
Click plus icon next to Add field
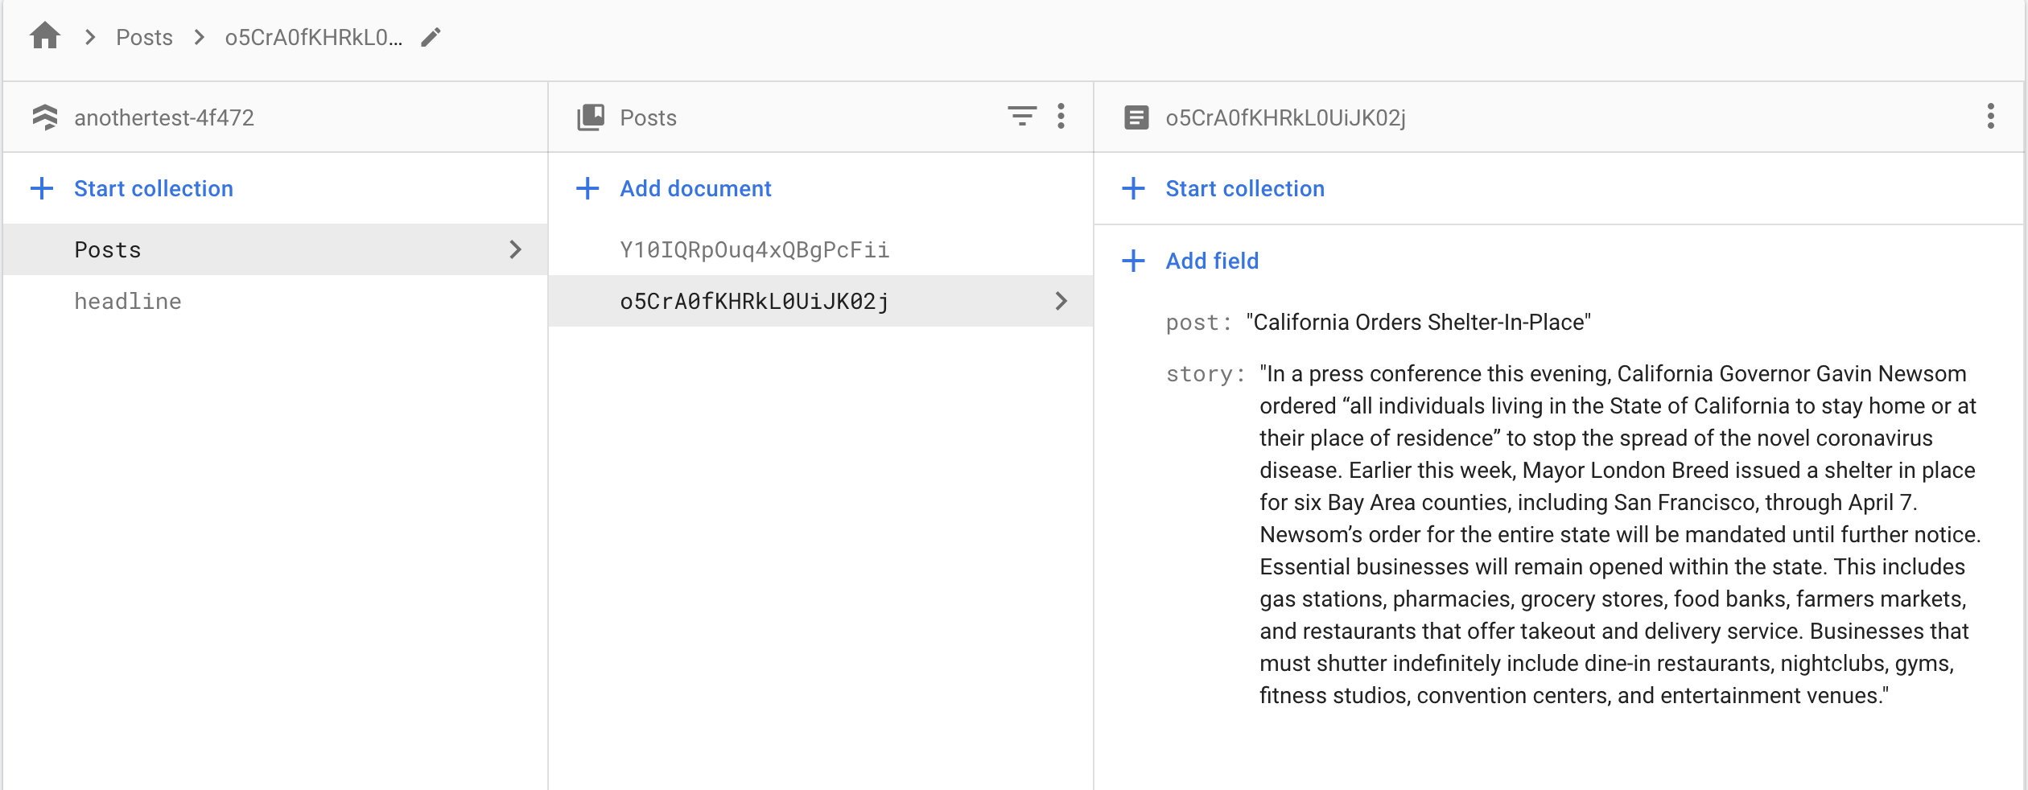tap(1133, 261)
